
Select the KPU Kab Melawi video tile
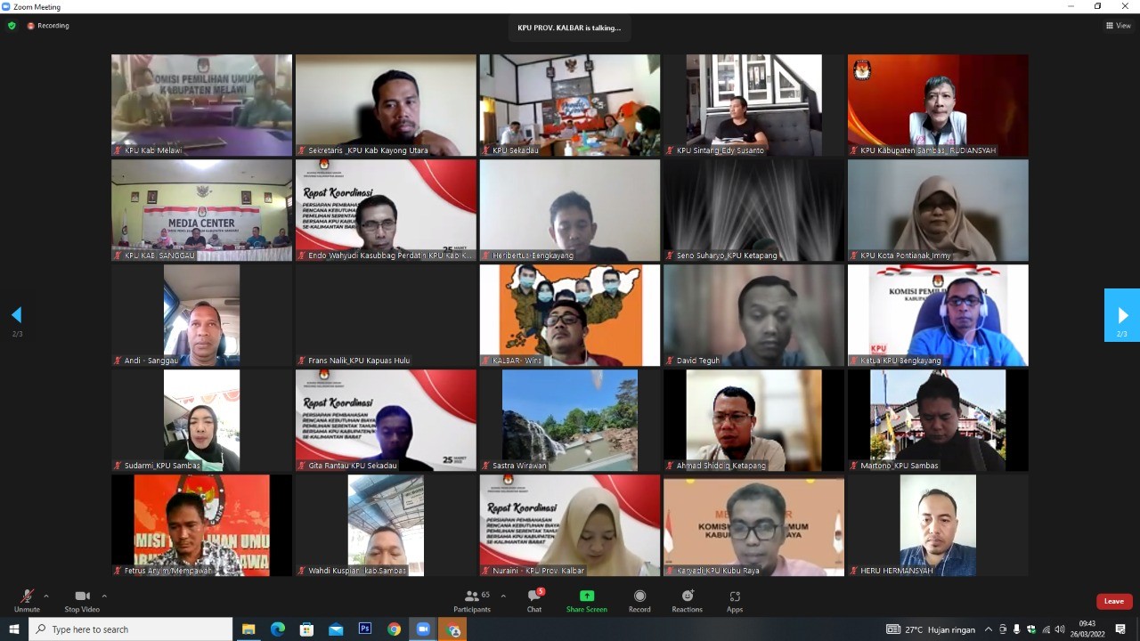[201, 105]
